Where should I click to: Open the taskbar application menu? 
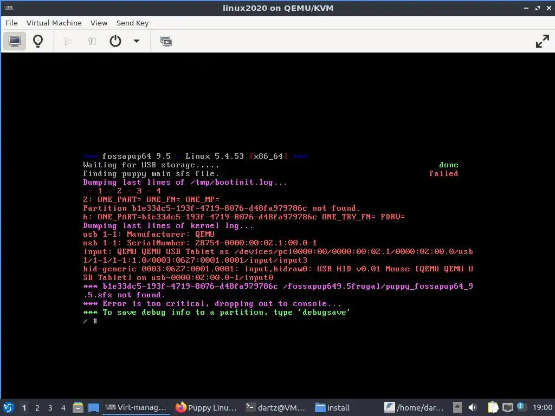pos(9,407)
